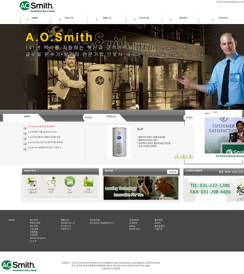
Task: Open the YouTube icon
Action: pos(70,182)
